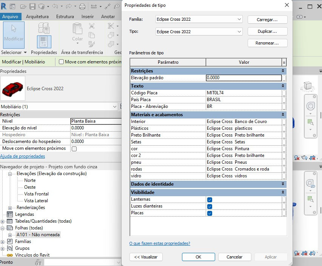Select the Aligned Dimension tool
The height and width of the screenshot is (266, 322).
click(108, 6)
